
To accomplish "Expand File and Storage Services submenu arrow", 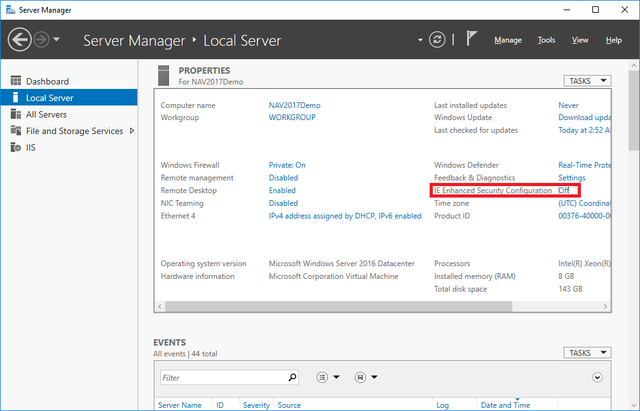I will (x=132, y=131).
